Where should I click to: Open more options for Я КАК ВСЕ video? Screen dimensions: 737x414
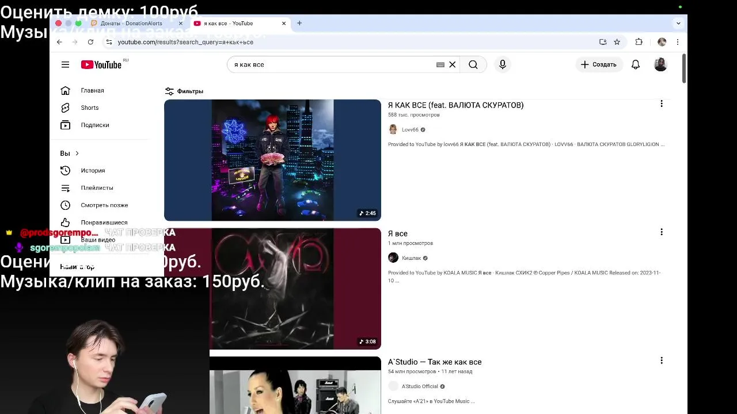(x=662, y=103)
